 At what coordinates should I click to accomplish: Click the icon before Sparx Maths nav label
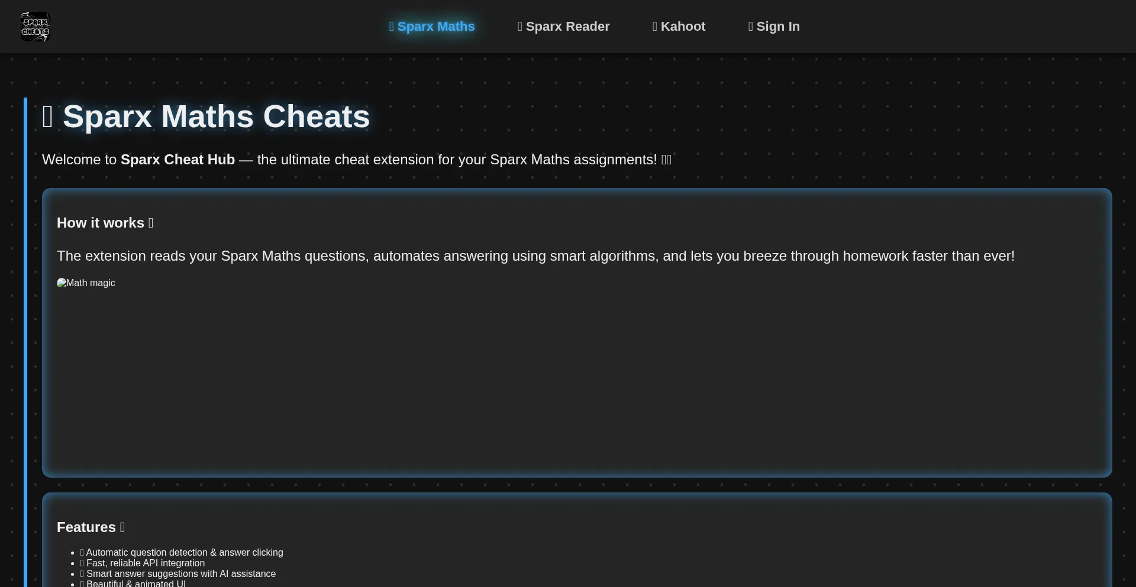click(x=392, y=27)
